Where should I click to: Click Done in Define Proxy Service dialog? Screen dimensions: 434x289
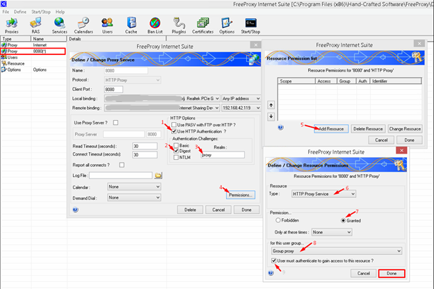[246, 210]
